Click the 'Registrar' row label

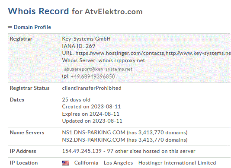[21, 39]
